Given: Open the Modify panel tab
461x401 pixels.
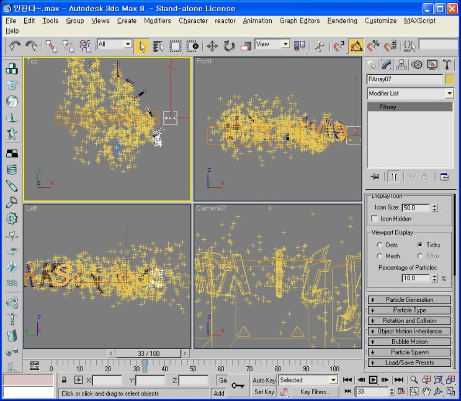Looking at the screenshot, I should coord(387,64).
